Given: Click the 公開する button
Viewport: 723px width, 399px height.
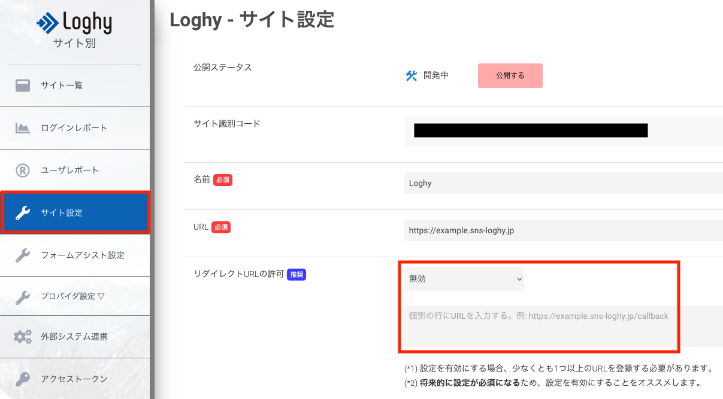Looking at the screenshot, I should click(x=510, y=76).
